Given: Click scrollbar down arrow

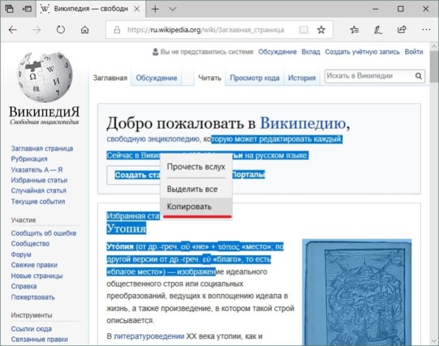Looking at the screenshot, I should [x=434, y=341].
